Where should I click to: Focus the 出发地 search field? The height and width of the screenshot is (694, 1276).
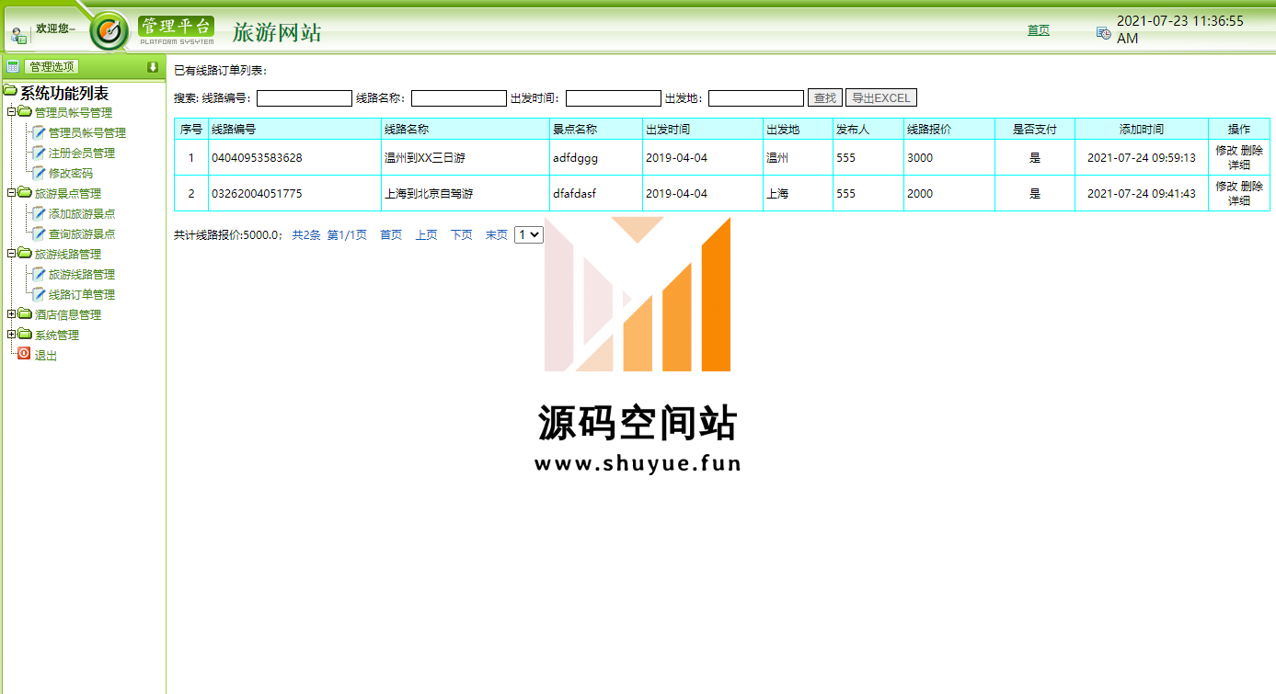pyautogui.click(x=756, y=98)
